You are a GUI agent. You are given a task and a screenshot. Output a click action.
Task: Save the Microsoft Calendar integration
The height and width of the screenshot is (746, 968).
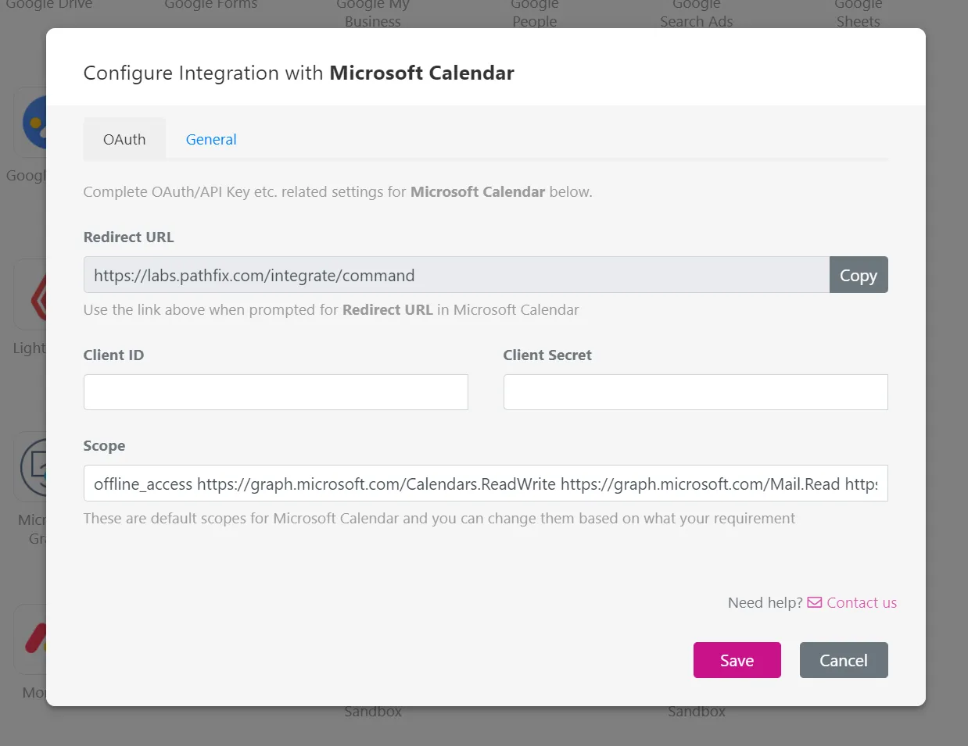737,660
